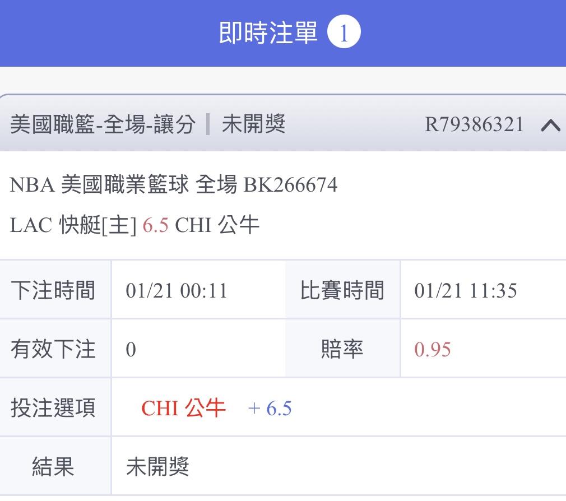Click the LAC 快艇[主] home team name
566x501 pixels.
73,225
